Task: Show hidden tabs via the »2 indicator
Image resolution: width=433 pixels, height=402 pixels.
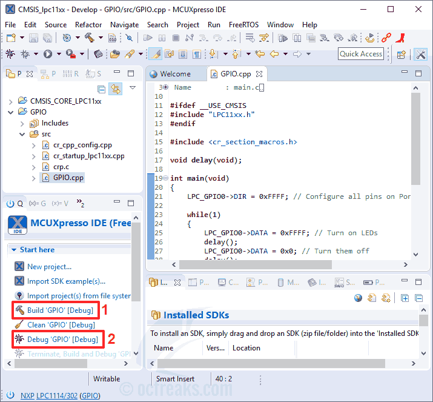Action: point(81,203)
